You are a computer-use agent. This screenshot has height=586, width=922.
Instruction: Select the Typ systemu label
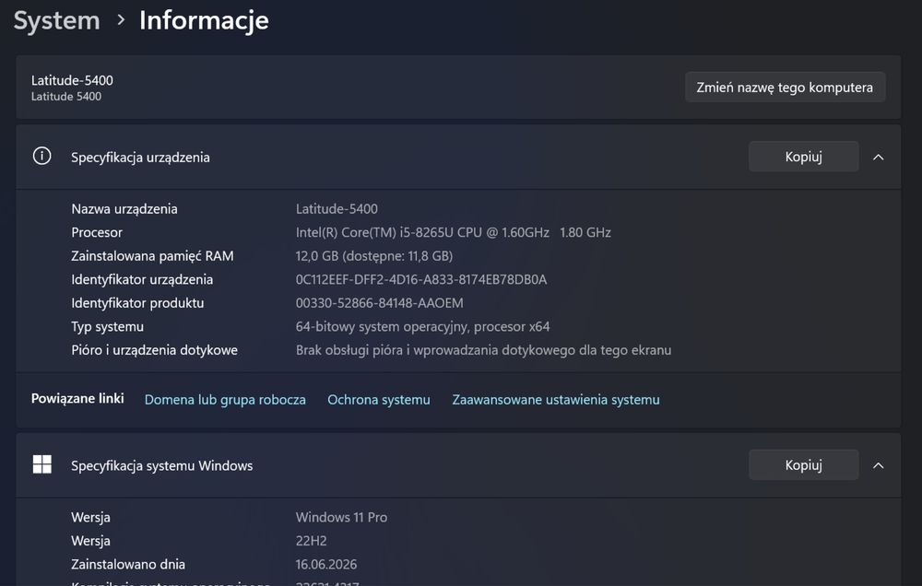(108, 326)
